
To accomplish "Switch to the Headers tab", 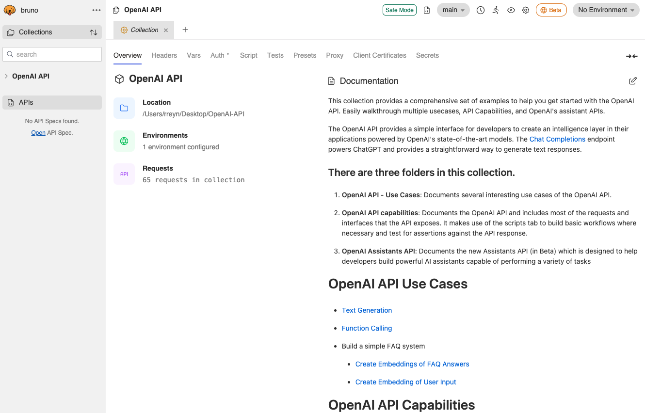I will click(x=164, y=55).
